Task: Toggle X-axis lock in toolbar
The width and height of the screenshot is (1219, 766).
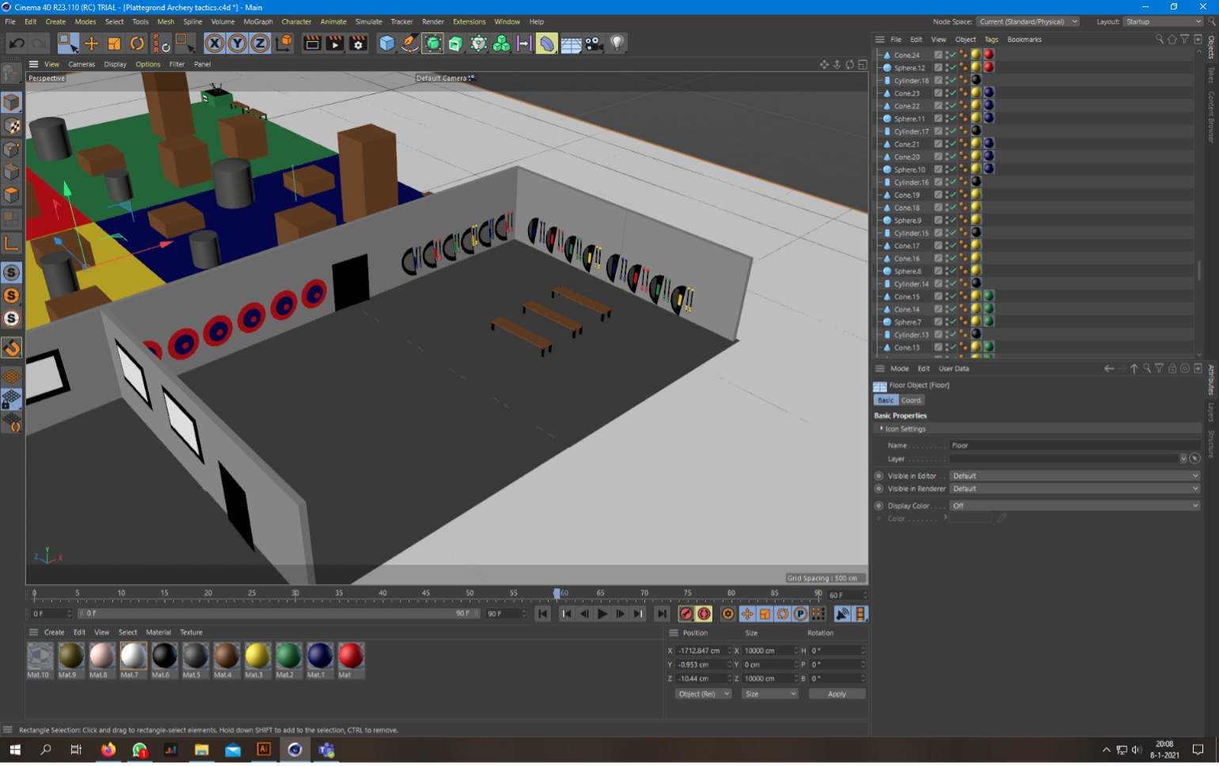Action: click(x=215, y=44)
